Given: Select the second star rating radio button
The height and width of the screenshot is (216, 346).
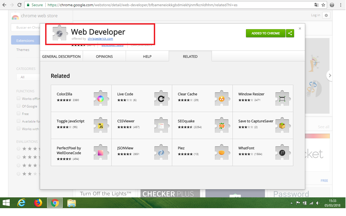Looking at the screenshot, I should [x=18, y=157].
